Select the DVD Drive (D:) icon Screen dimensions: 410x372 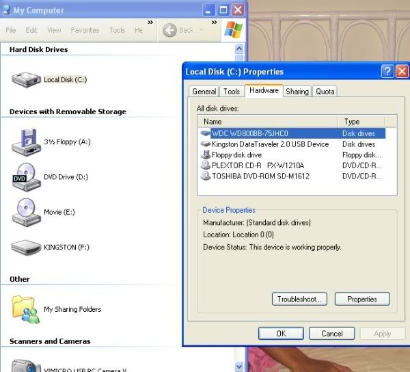26,177
